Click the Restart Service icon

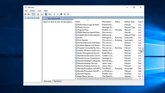pyautogui.click(x=68, y=14)
